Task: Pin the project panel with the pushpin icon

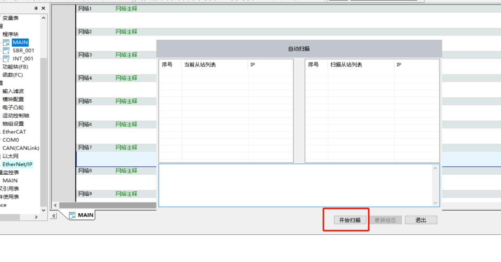Action: 36,8
